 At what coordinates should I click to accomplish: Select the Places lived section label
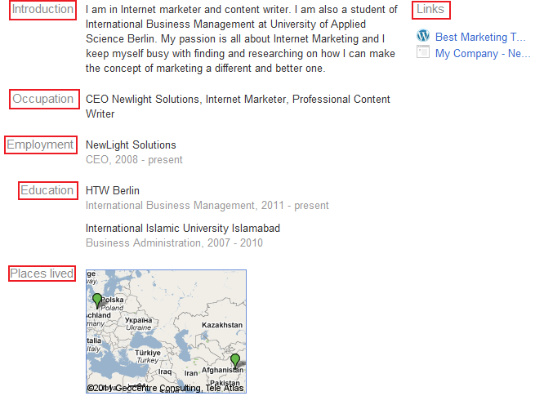click(42, 274)
